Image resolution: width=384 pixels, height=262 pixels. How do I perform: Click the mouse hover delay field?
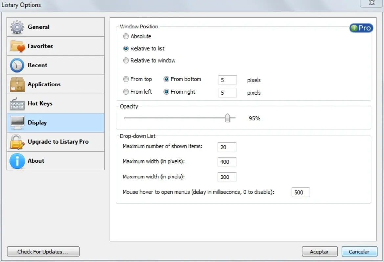tap(300, 192)
